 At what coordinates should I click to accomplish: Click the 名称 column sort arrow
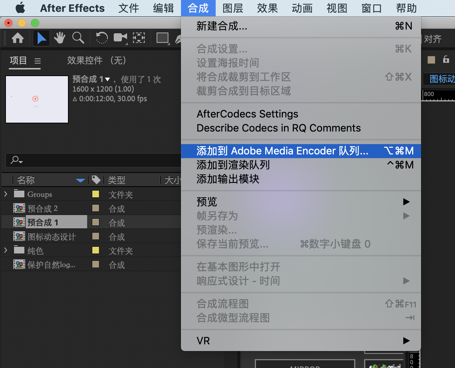point(81,180)
